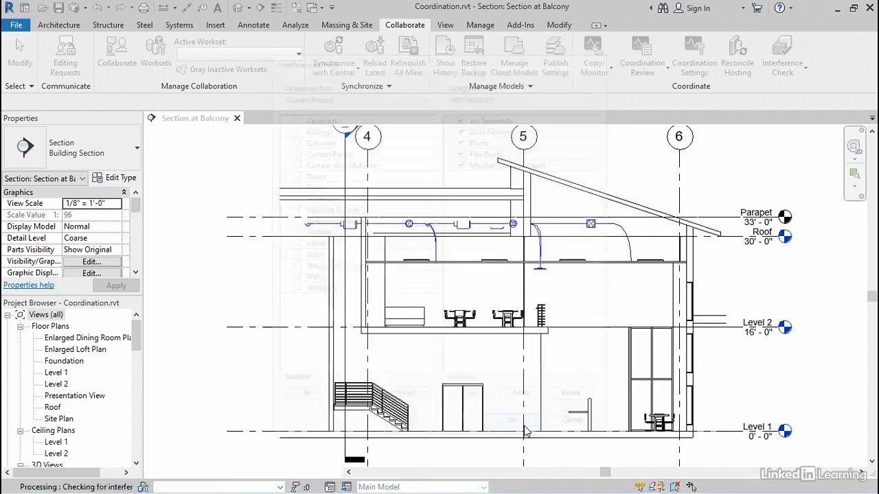Click Edit for Graphic Display Options
The width and height of the screenshot is (879, 494).
tap(92, 273)
